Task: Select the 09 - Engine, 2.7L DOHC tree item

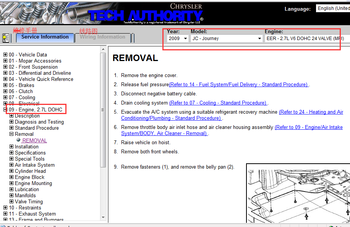Action: (x=36, y=109)
